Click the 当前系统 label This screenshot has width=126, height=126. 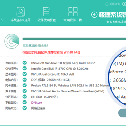(x=12, y=63)
